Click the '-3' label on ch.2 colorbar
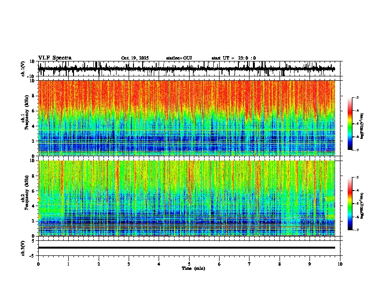Viewport: 383px width, 296px height. click(x=357, y=178)
